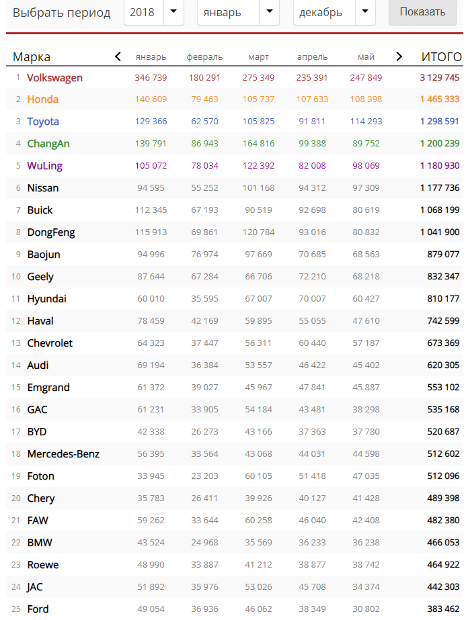
Task: Click the Mercedes-Benz brand name
Action: tap(63, 454)
